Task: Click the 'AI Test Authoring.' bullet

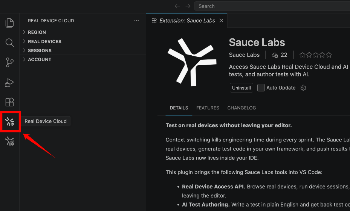Action: pos(206,205)
